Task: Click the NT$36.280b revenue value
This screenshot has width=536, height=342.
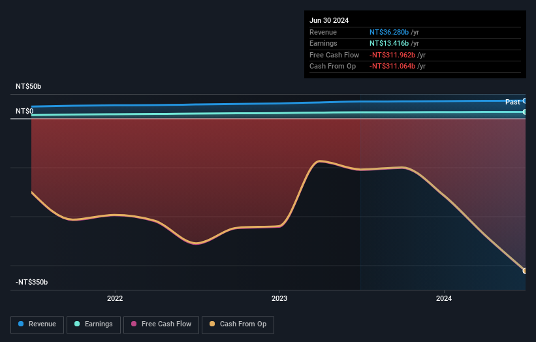Action: point(389,32)
